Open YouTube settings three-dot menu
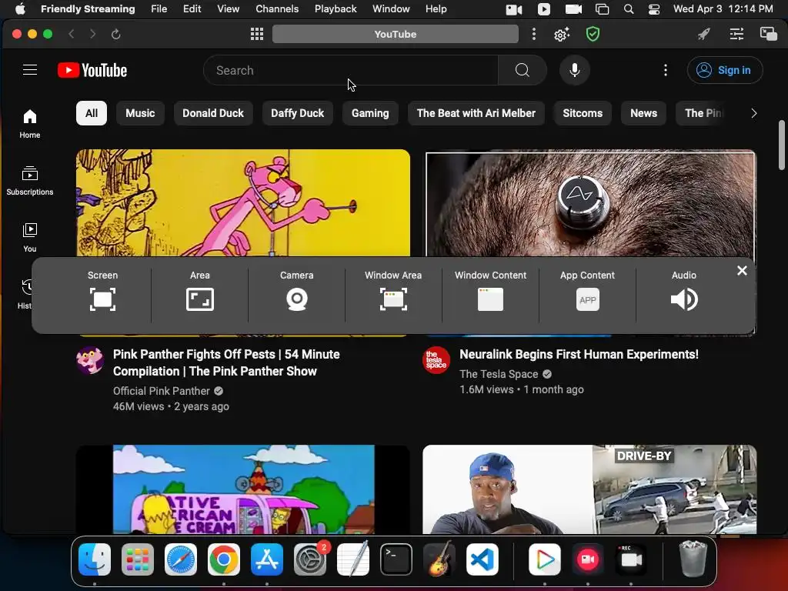Viewport: 788px width, 591px height. 666,70
